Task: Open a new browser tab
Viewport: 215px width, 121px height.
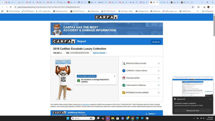Action: (x=192, y=2)
